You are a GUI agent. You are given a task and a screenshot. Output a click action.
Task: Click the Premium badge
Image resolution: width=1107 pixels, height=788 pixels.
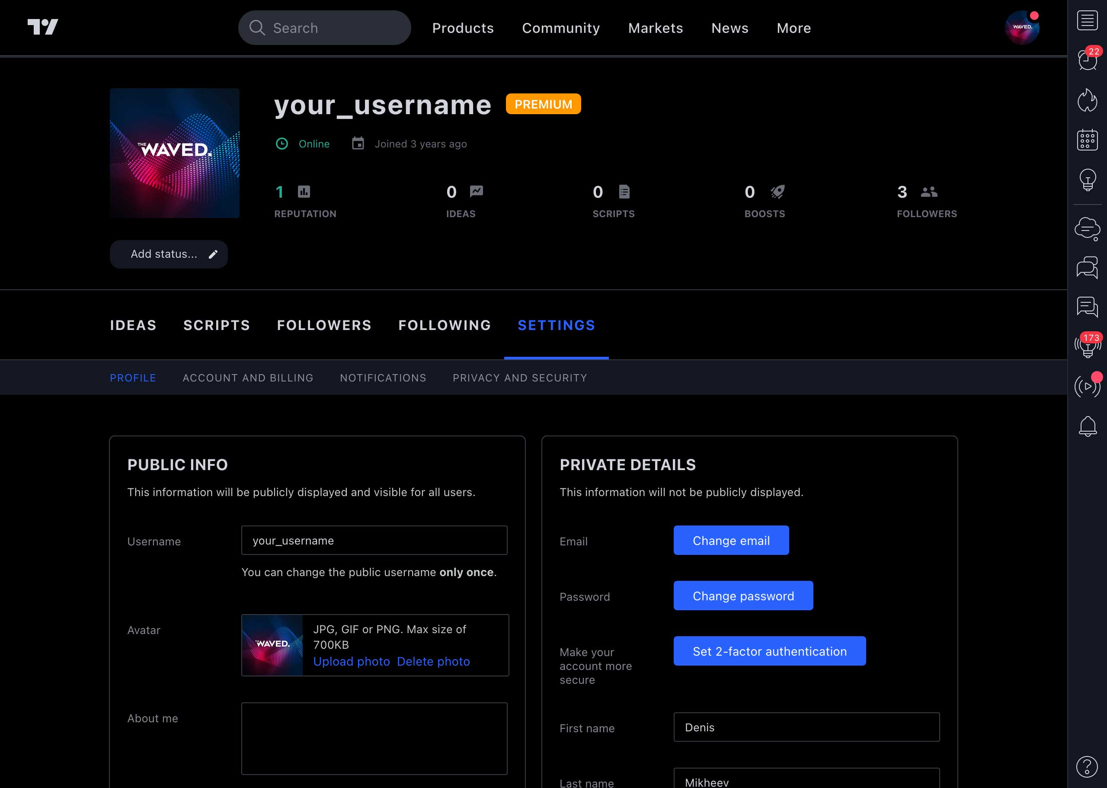(x=543, y=104)
